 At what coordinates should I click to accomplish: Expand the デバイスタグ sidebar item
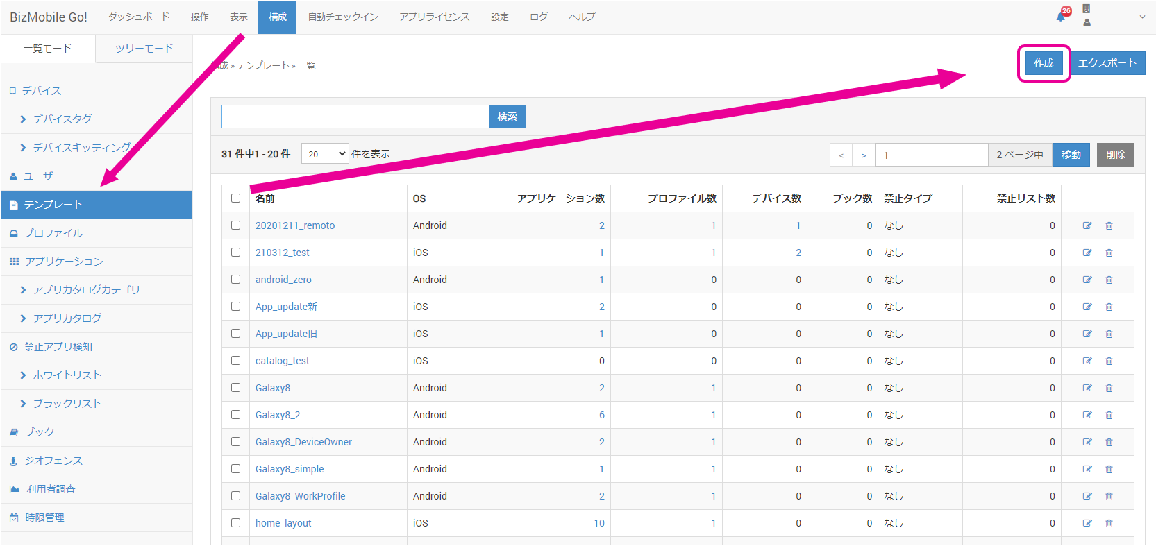pos(62,119)
